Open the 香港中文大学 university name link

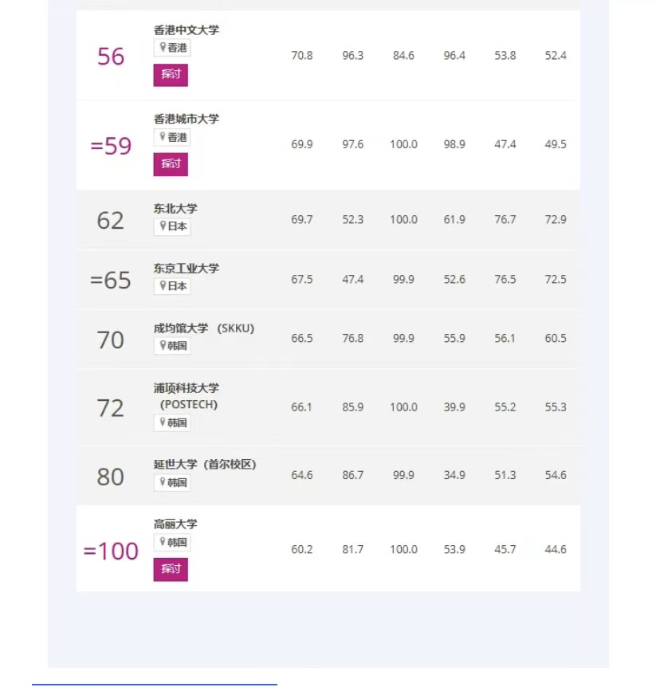187,29
